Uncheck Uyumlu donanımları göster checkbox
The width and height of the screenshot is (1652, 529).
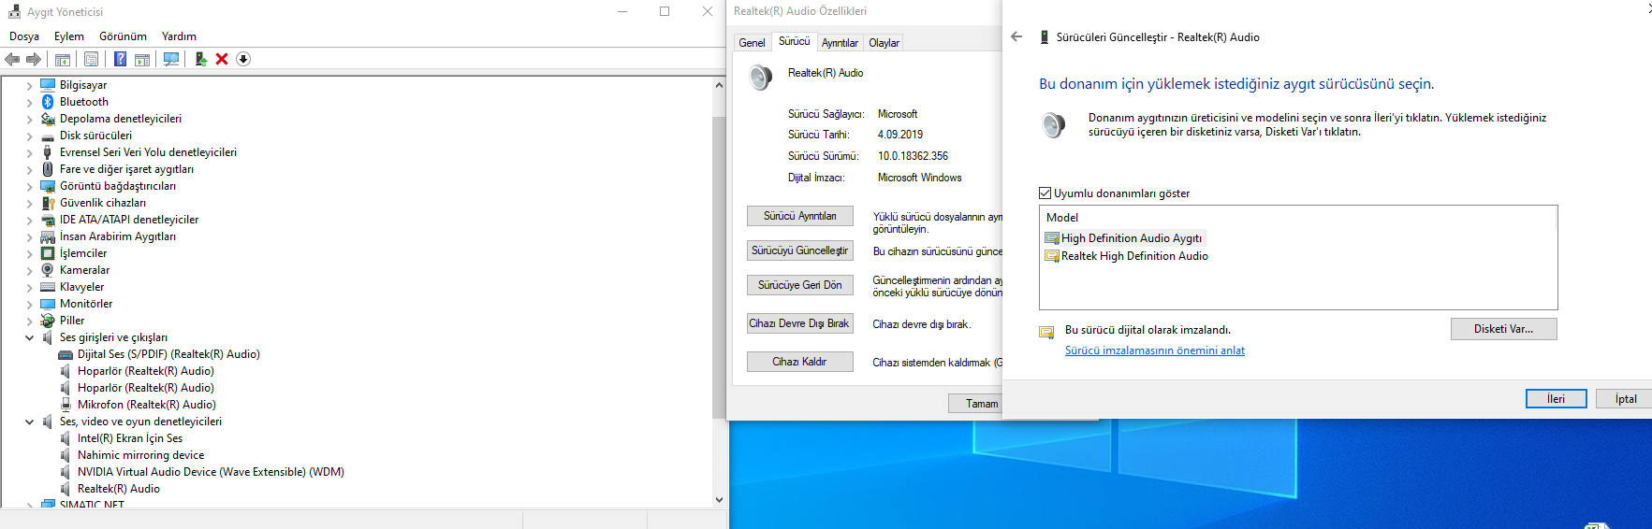click(x=1045, y=193)
